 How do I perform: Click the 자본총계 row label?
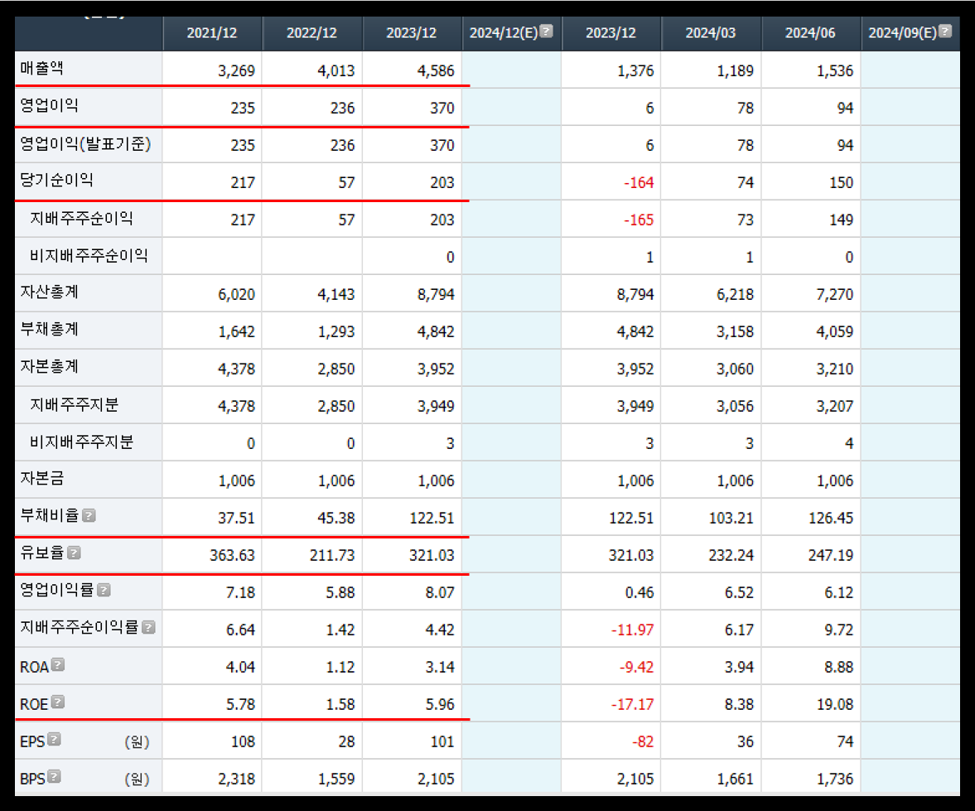tap(49, 367)
